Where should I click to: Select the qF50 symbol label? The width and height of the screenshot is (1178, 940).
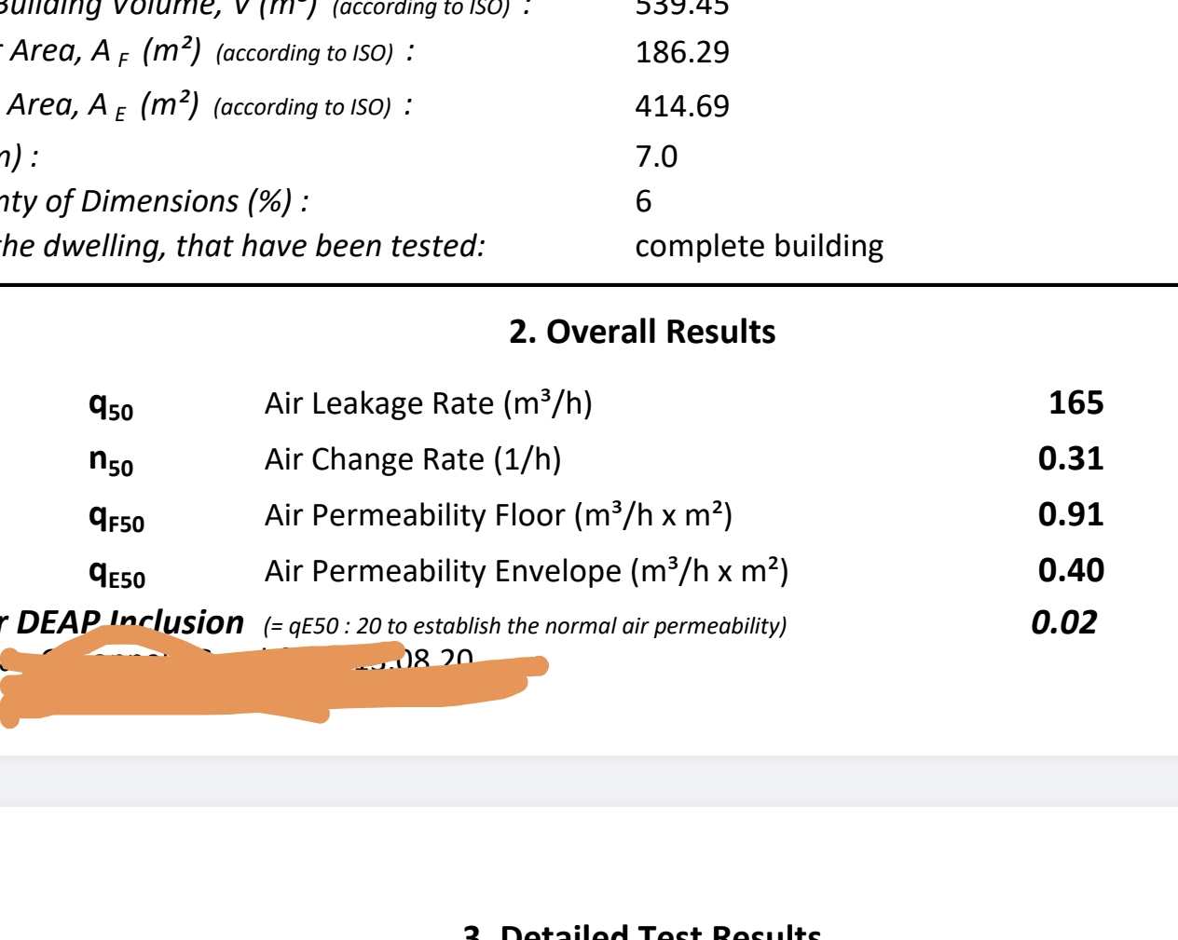(x=116, y=517)
